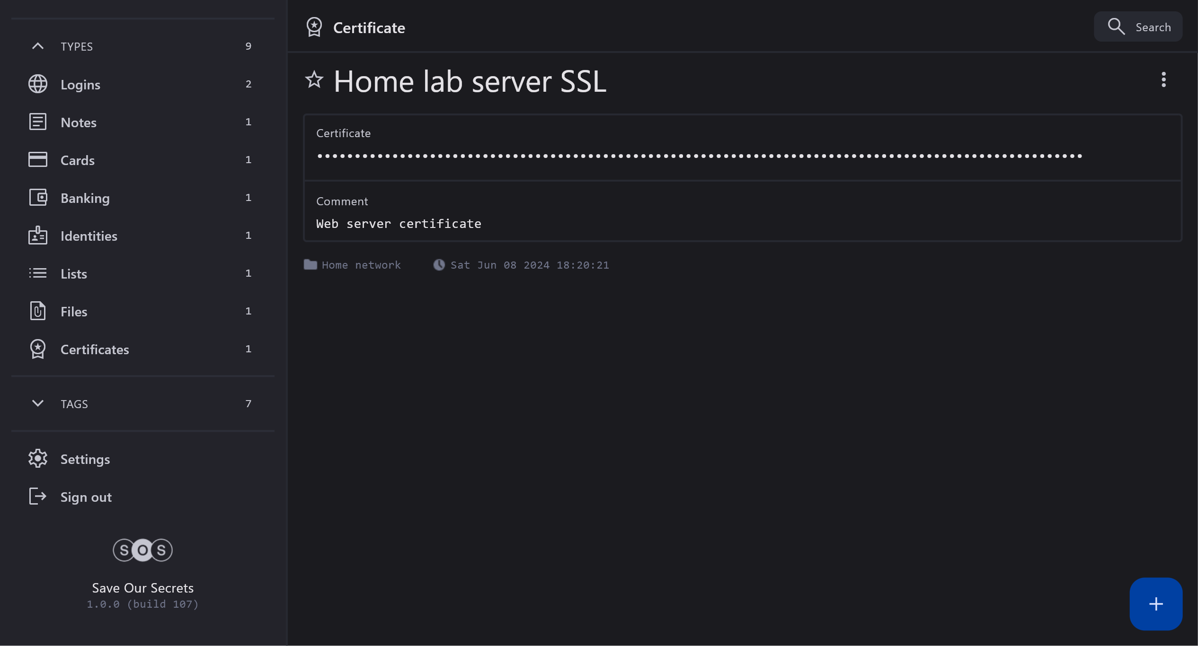This screenshot has width=1198, height=646.
Task: Open the three-dot options menu
Action: point(1163,80)
